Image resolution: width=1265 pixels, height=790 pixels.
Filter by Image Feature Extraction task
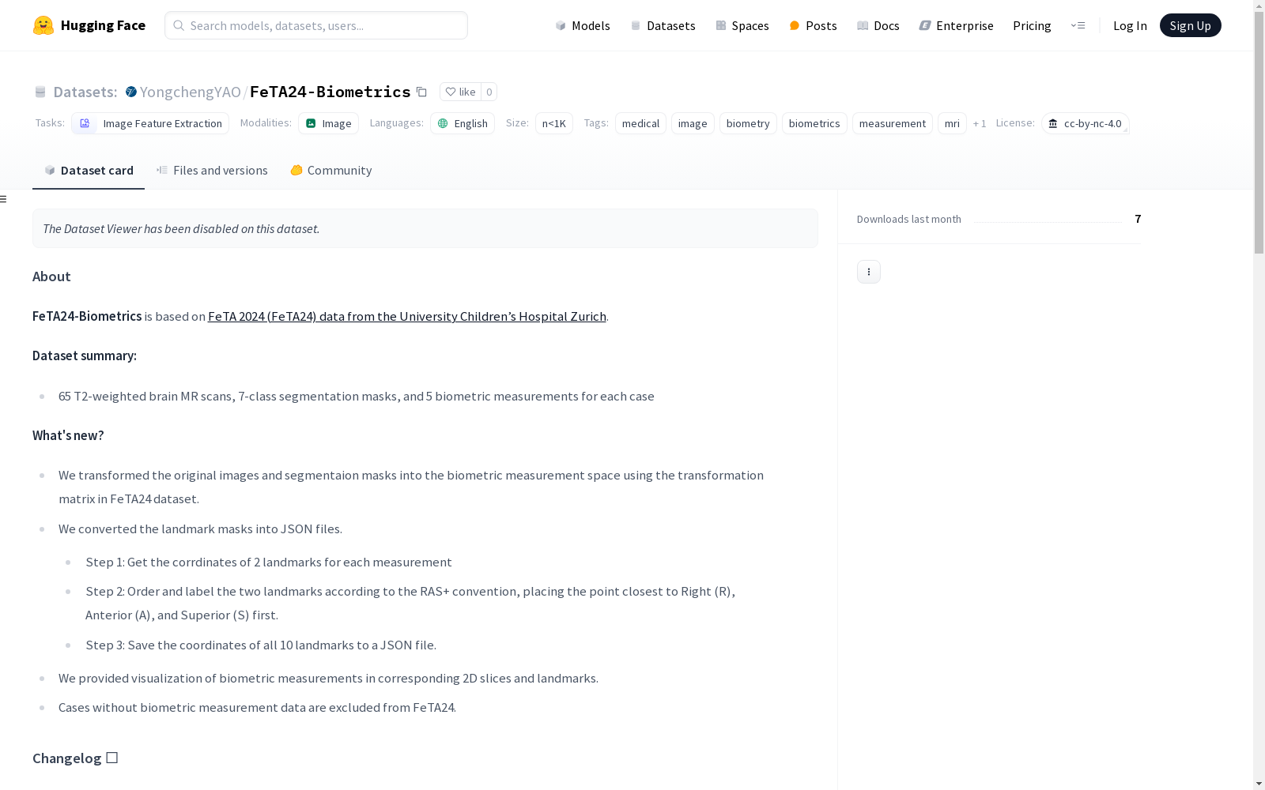click(150, 123)
